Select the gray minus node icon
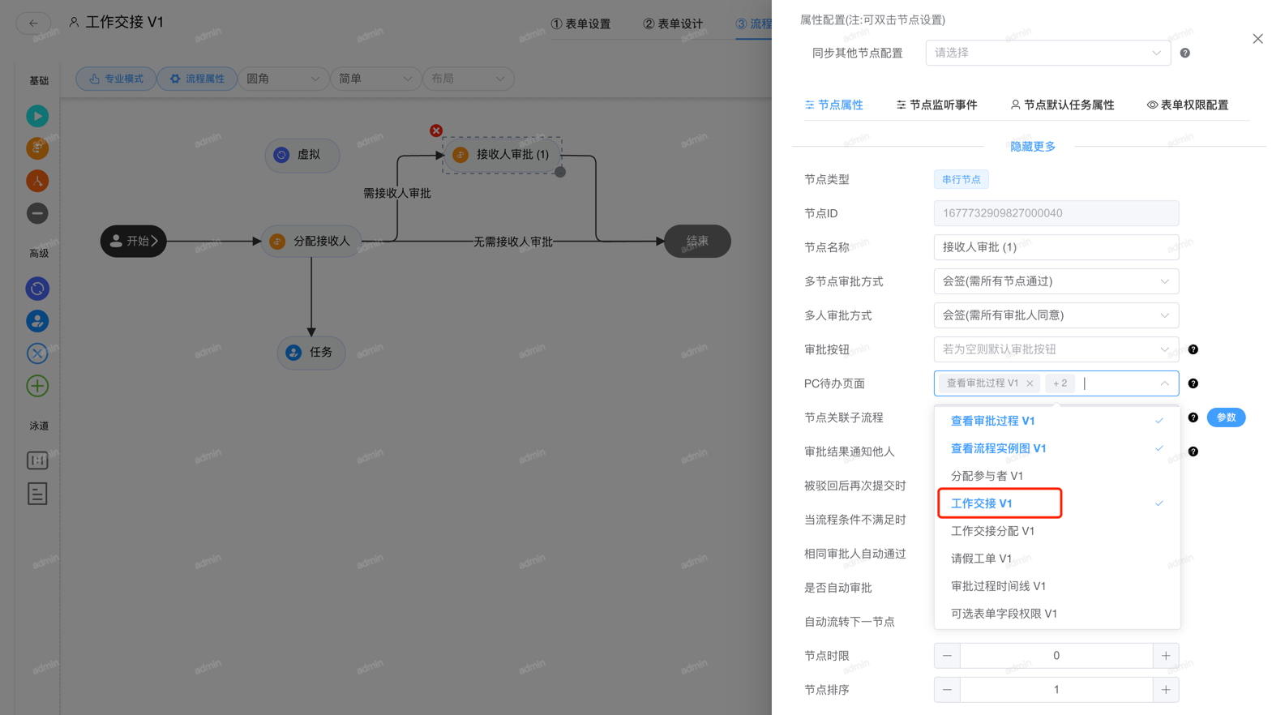1272x715 pixels. click(x=37, y=213)
